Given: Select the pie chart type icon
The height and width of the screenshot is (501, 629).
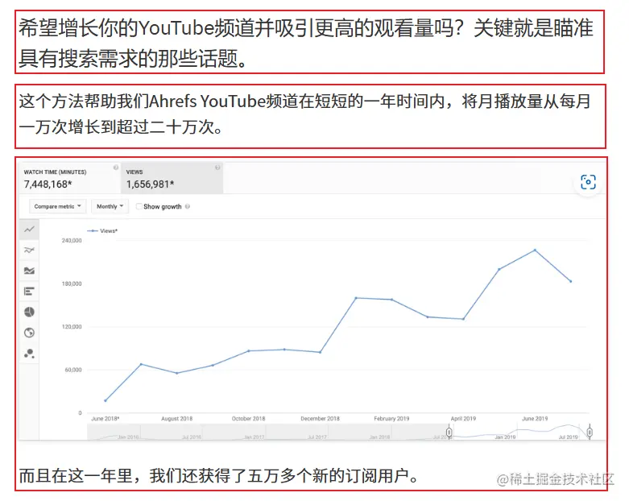Looking at the screenshot, I should click(x=29, y=312).
